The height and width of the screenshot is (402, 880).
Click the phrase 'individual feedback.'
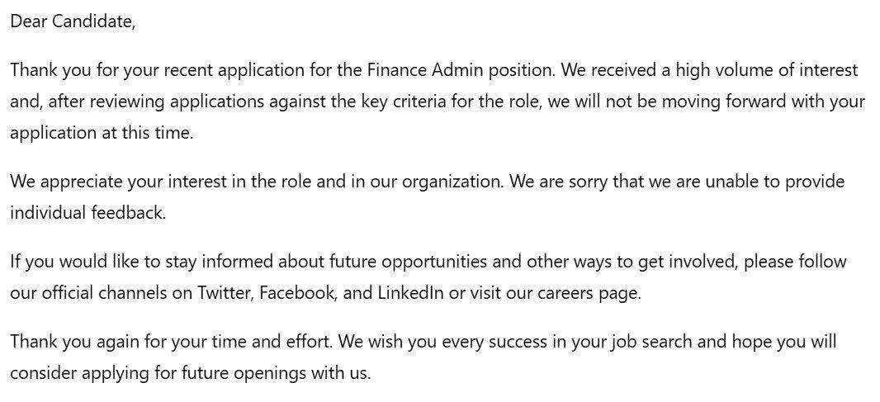coord(88,213)
